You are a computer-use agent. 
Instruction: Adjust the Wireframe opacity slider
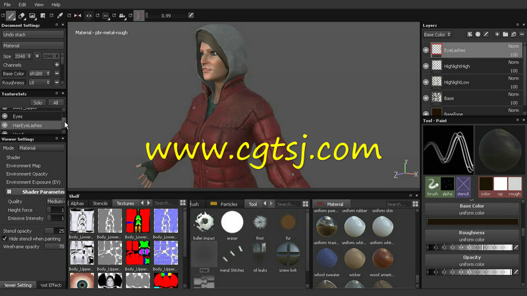click(x=55, y=246)
